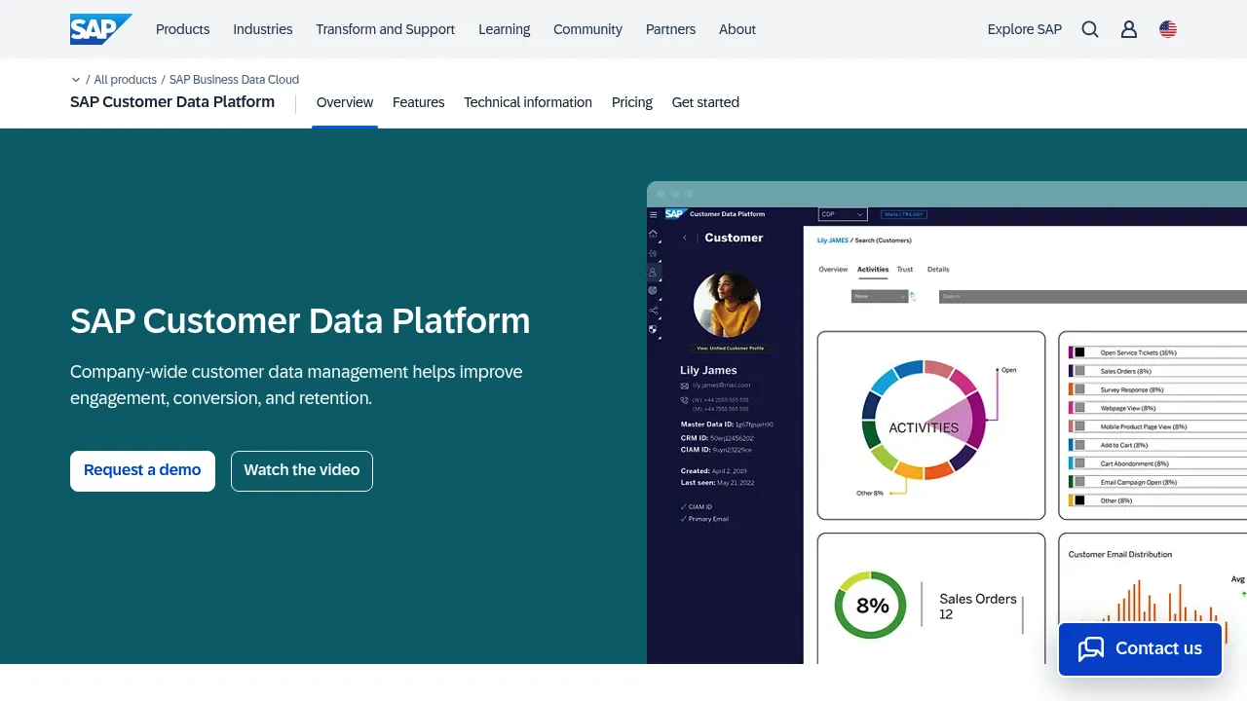
Task: Click SAP Customer Data Platform page title
Action: [172, 102]
